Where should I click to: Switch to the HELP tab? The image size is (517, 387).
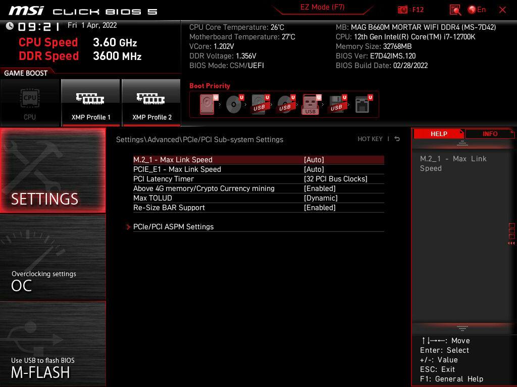(x=439, y=134)
